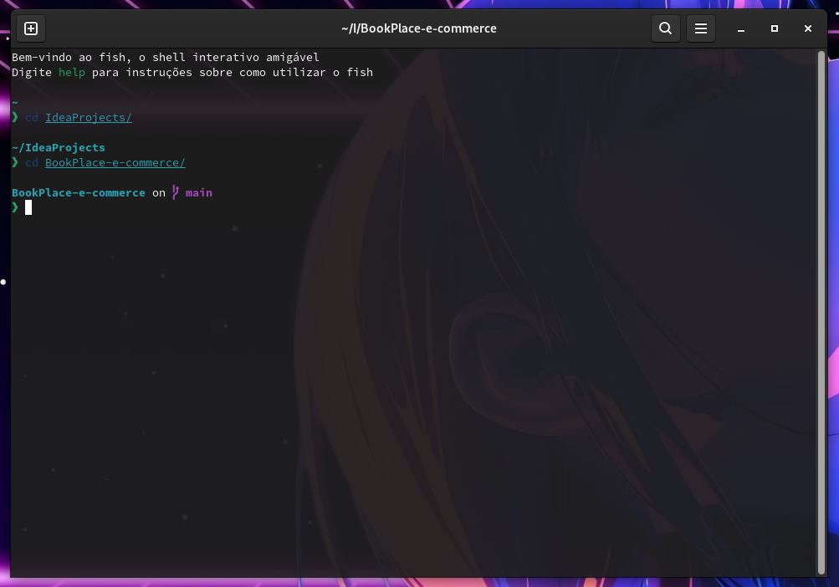Click the git branch symbol before main
Viewport: 839px width, 587px height.
(x=176, y=192)
